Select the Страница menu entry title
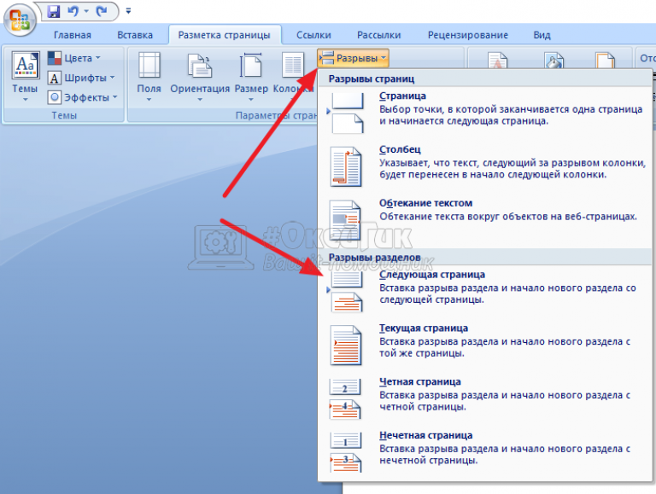 point(402,96)
